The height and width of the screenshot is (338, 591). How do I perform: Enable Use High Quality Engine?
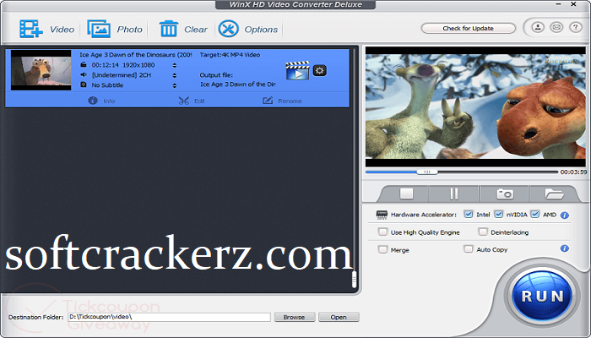pos(382,232)
